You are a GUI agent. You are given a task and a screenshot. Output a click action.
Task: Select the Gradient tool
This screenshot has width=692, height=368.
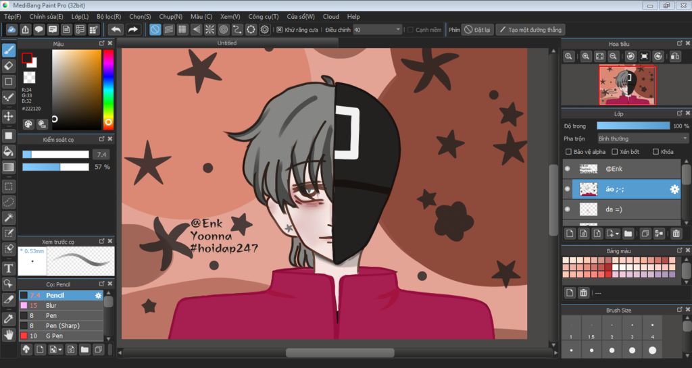[8, 167]
